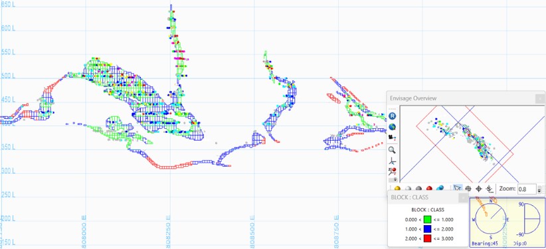Image resolution: width=546 pixels, height=249 pixels.
Task: Click the gray sphere icon
Action: point(418,189)
